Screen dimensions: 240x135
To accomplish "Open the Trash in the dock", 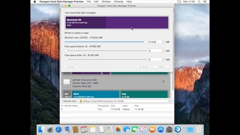I will (x=198, y=129).
